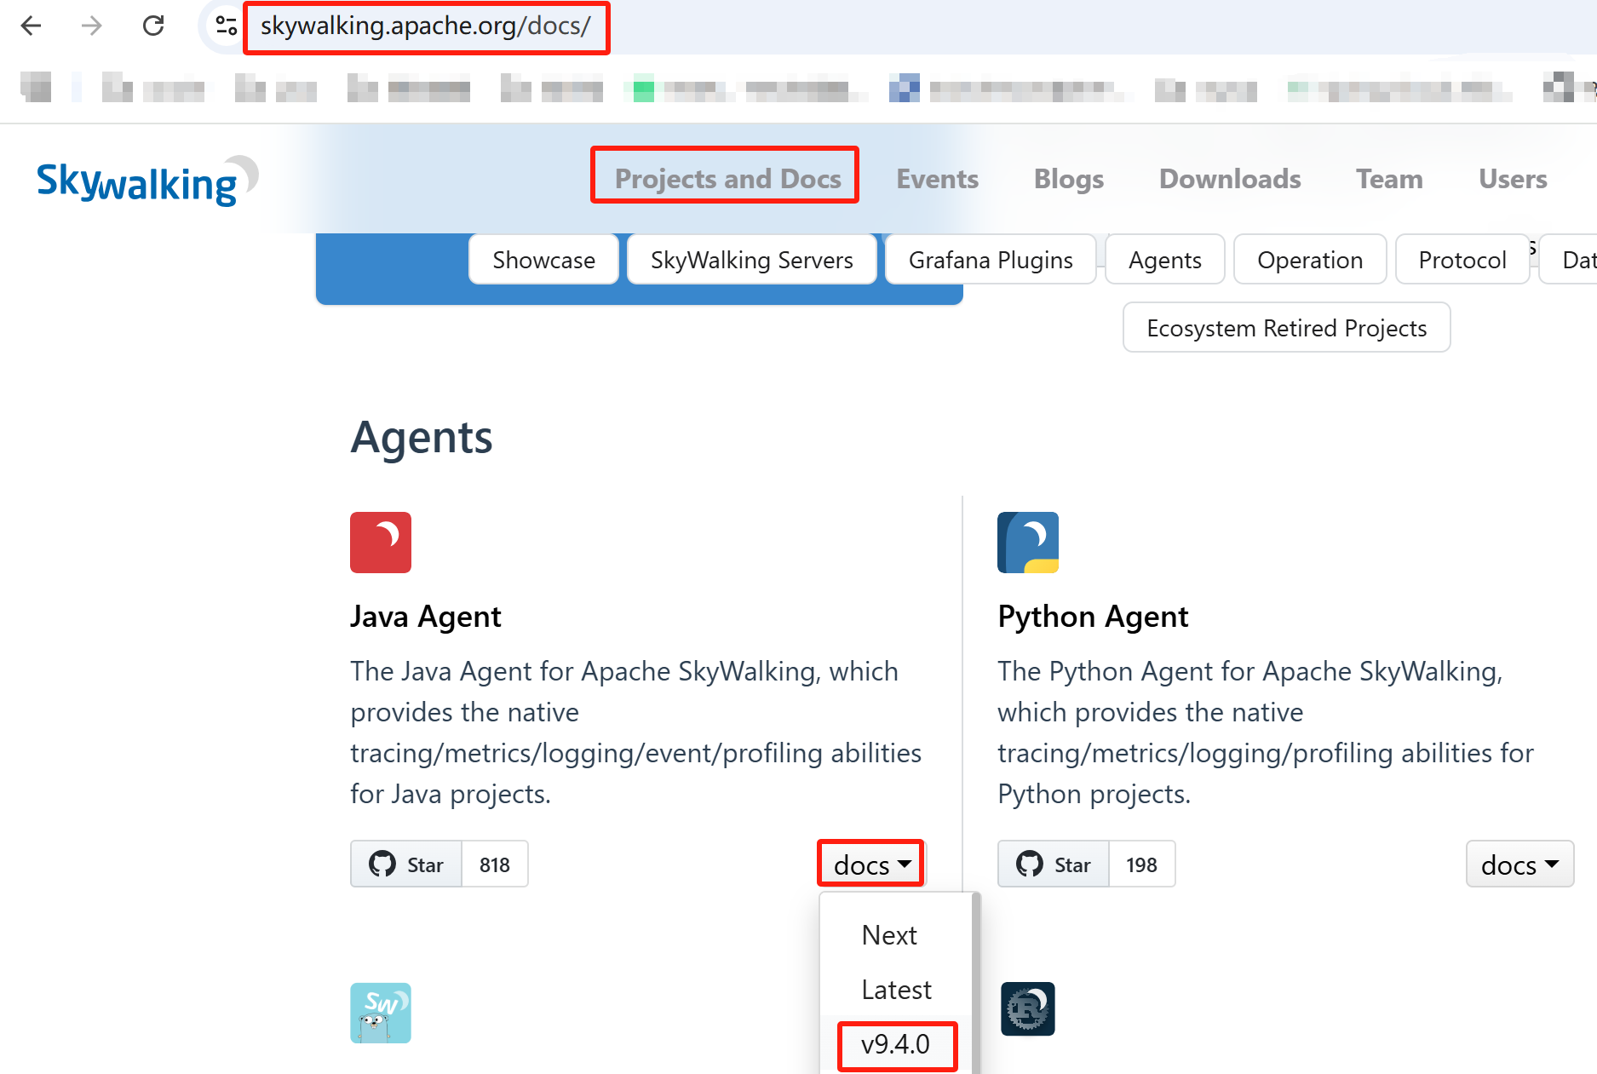Select Grafana Plugins category
Viewport: 1597px width, 1074px height.
pyautogui.click(x=991, y=260)
